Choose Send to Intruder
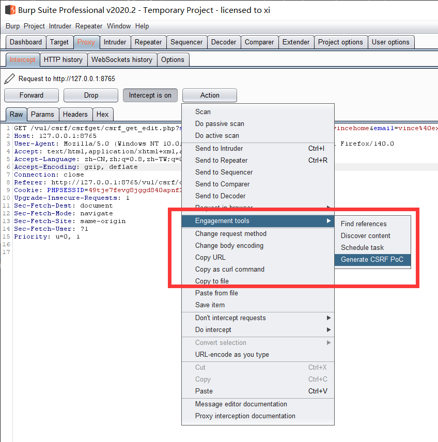The width and height of the screenshot is (438, 442). click(258, 148)
